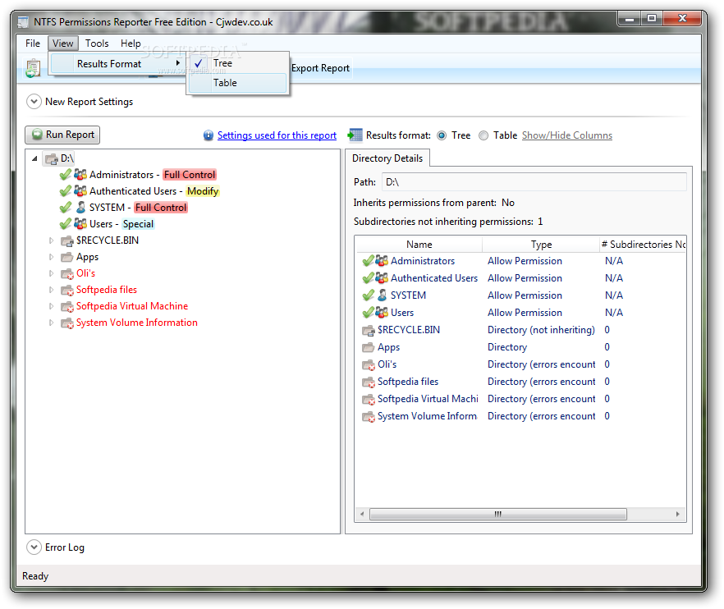
Task: Choose Tree in the Results Format submenu
Action: pos(237,63)
